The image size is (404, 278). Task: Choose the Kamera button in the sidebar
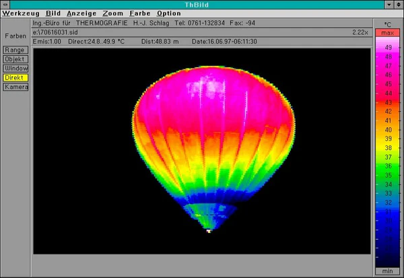[15, 88]
